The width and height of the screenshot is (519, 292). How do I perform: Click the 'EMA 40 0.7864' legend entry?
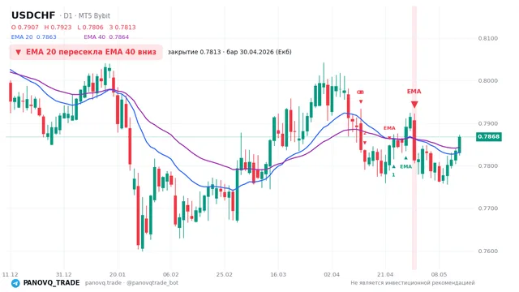pyautogui.click(x=106, y=37)
